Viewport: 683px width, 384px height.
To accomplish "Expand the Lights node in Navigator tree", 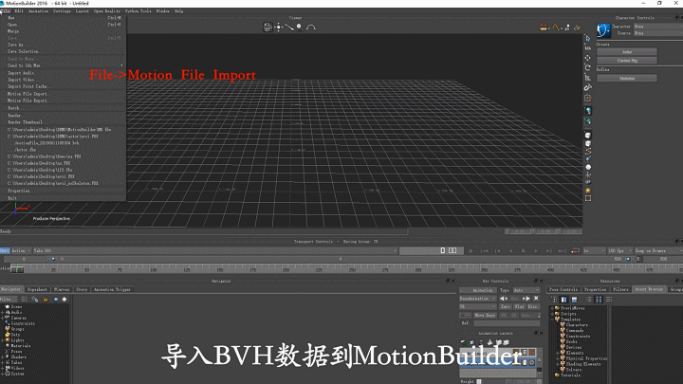I will (3, 340).
